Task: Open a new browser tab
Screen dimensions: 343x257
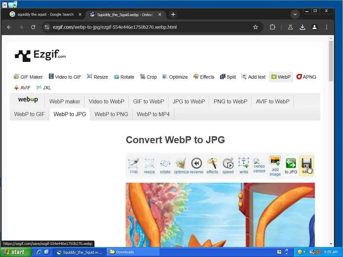Action: pyautogui.click(x=173, y=14)
